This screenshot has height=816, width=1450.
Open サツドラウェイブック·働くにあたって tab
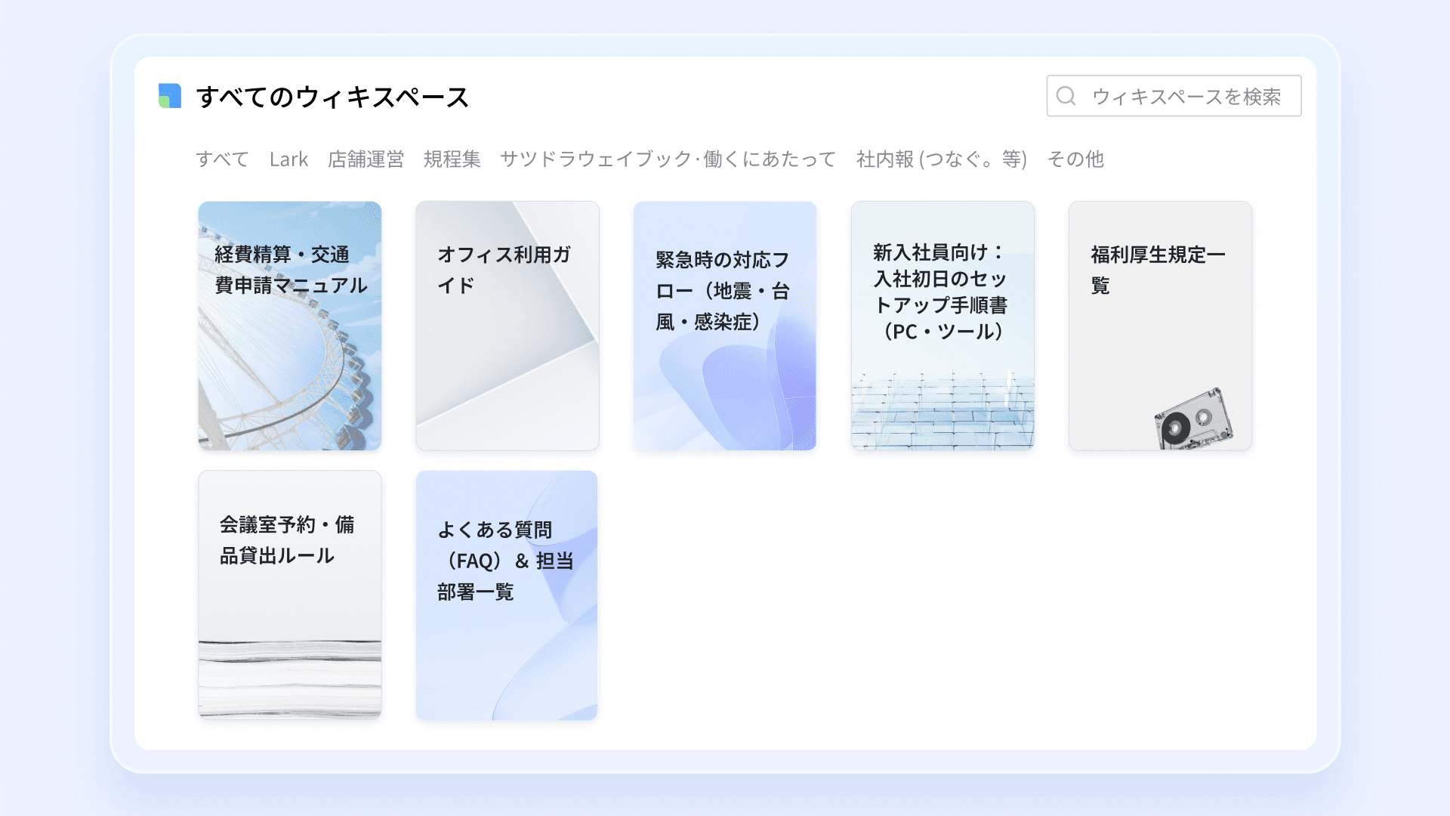click(668, 159)
